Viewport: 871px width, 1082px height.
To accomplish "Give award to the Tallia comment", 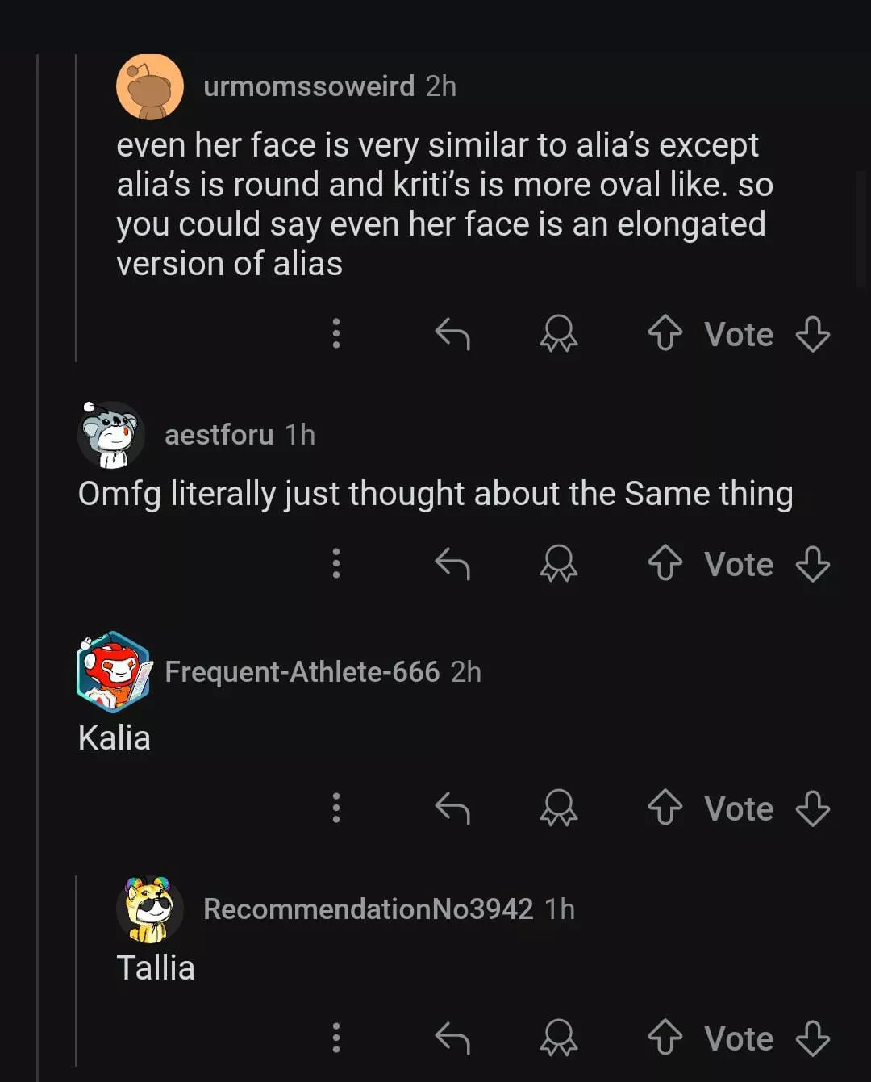I will click(558, 1038).
